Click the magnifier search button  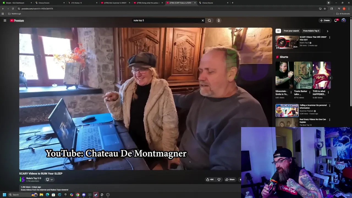pos(209,20)
